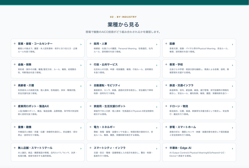The width and height of the screenshot is (249, 168).
Task: Click the chevron on 自動運転・モビリティ card
Action: [157, 86]
